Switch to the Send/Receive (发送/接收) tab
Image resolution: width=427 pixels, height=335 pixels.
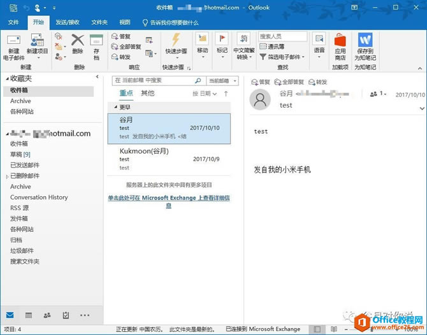[x=68, y=22]
